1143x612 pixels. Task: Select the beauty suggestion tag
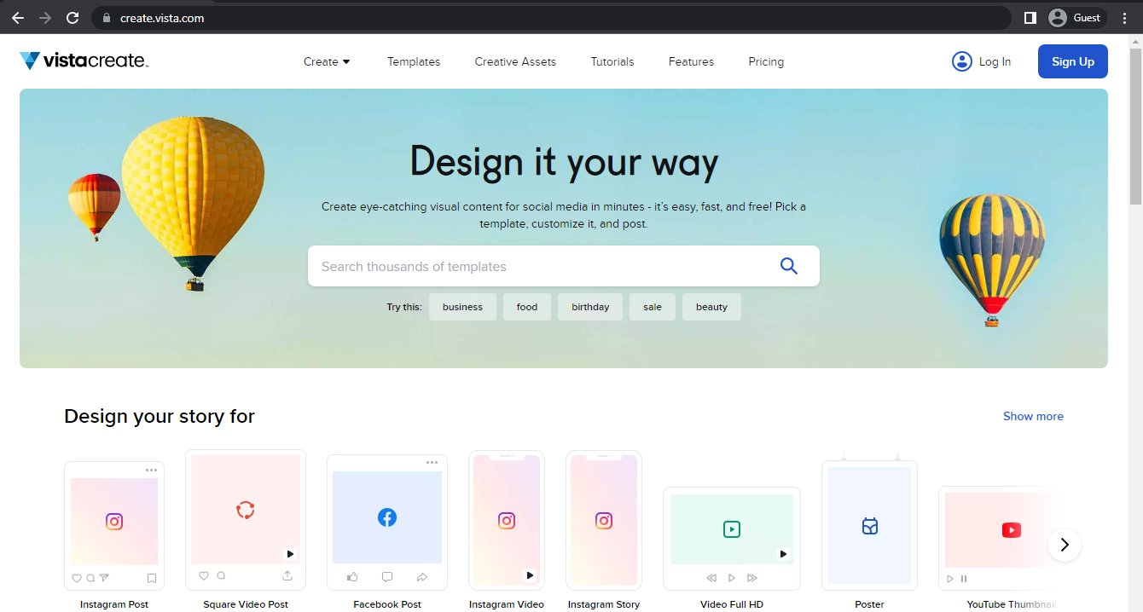click(711, 307)
